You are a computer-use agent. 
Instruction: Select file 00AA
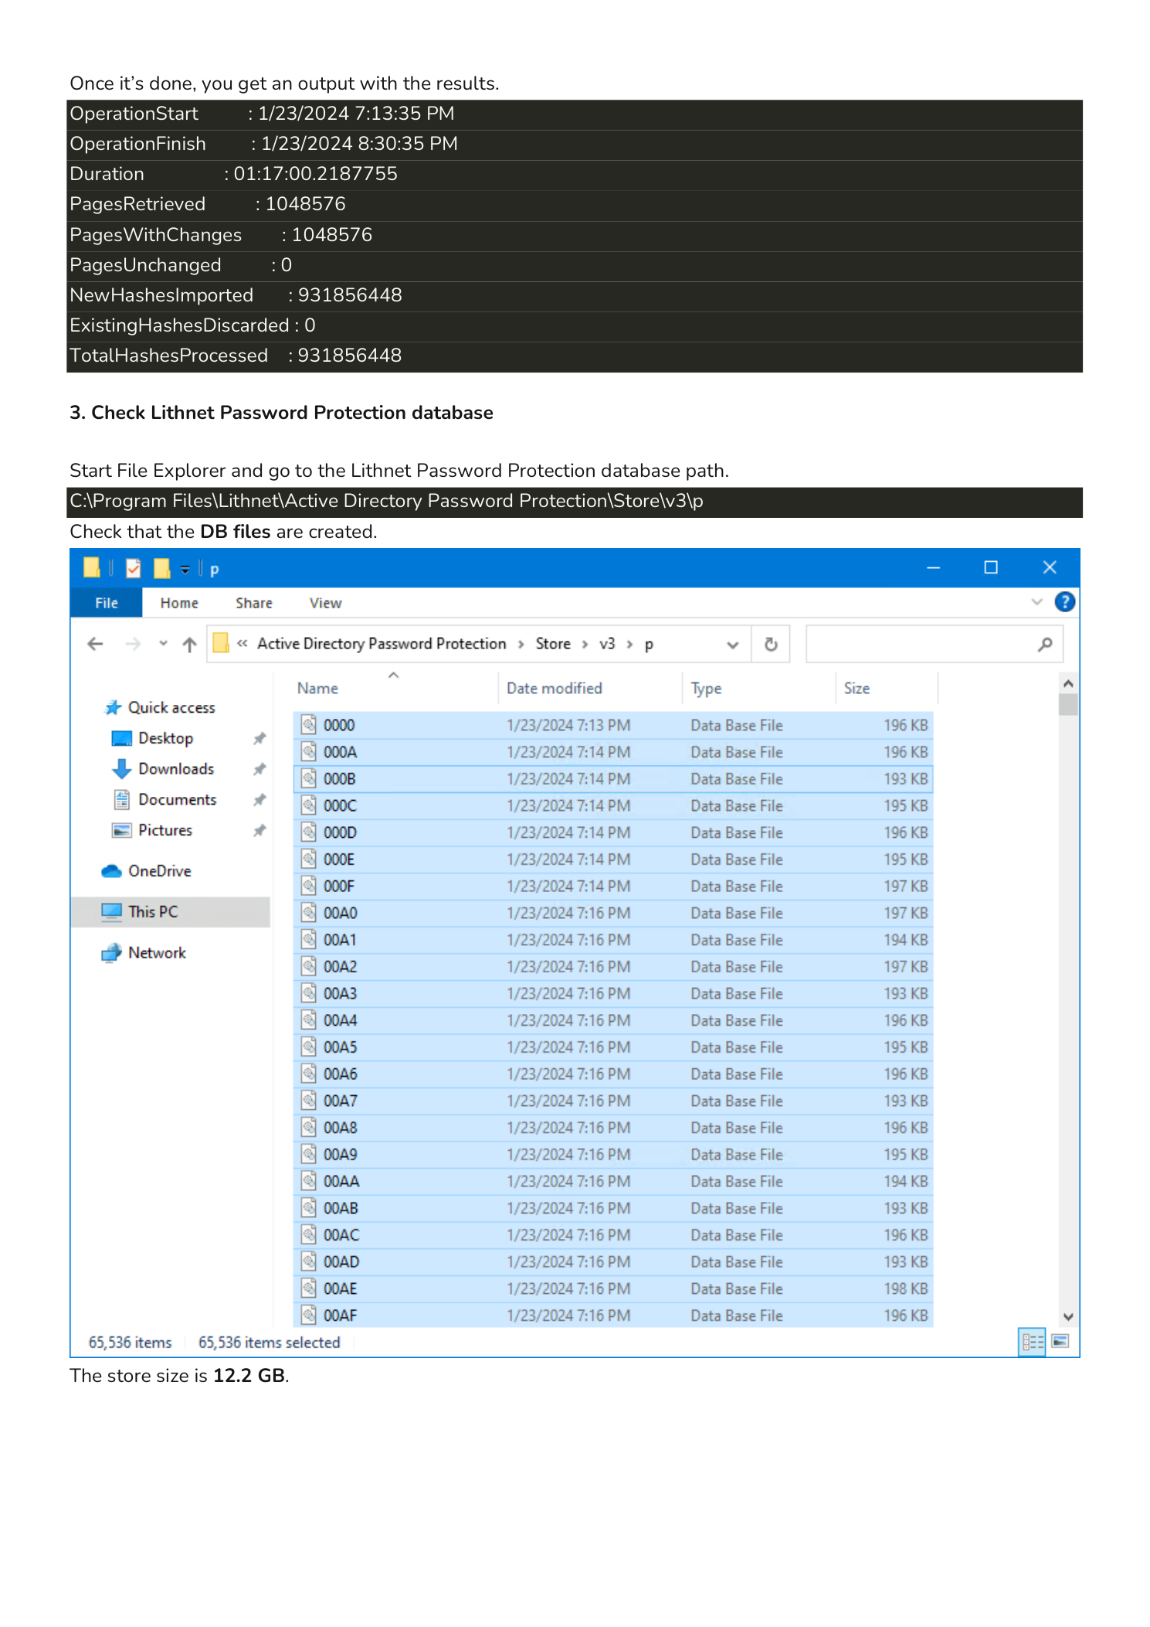point(613,1181)
